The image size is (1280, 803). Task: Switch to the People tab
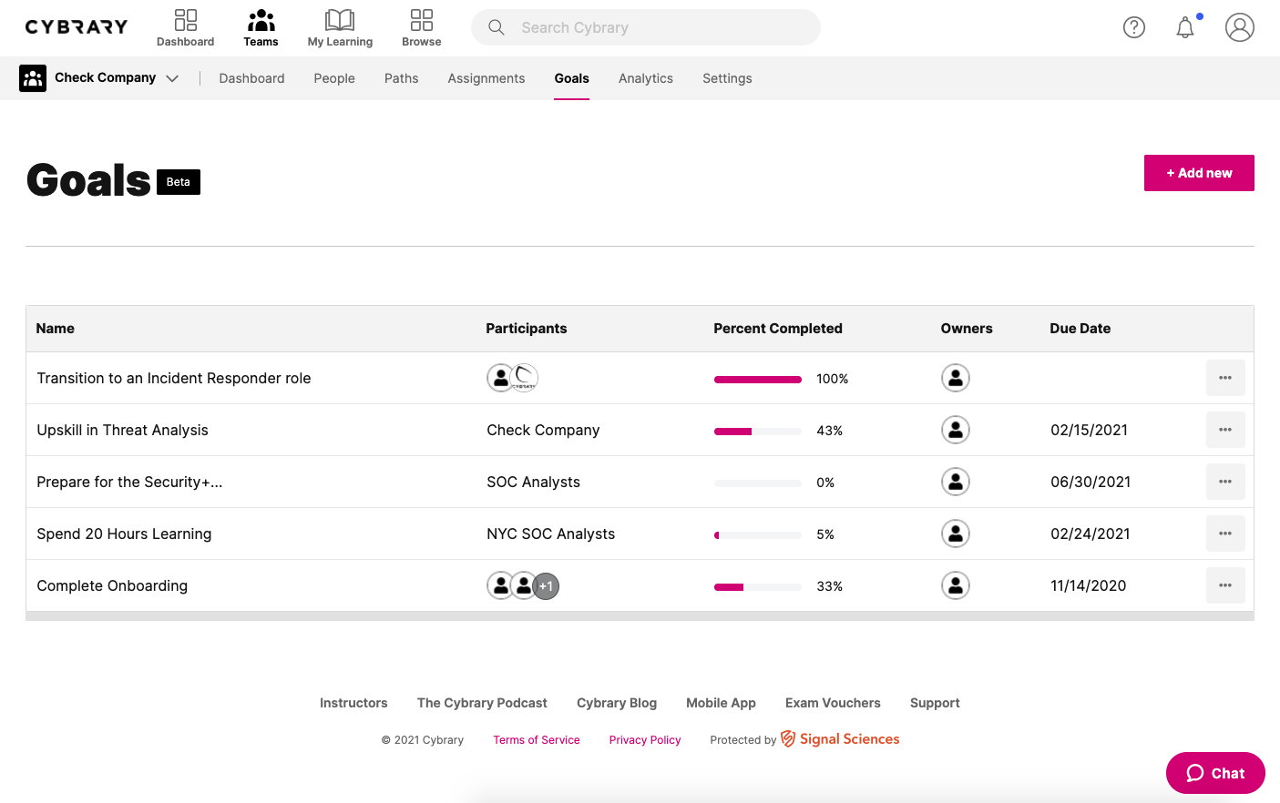tap(334, 78)
